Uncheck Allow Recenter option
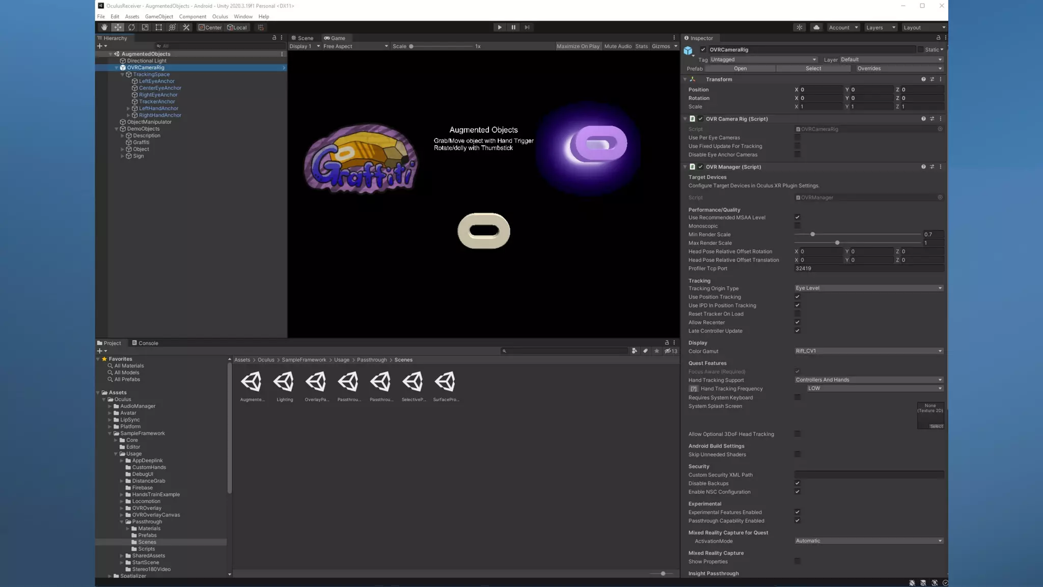1043x587 pixels. pos(797,322)
